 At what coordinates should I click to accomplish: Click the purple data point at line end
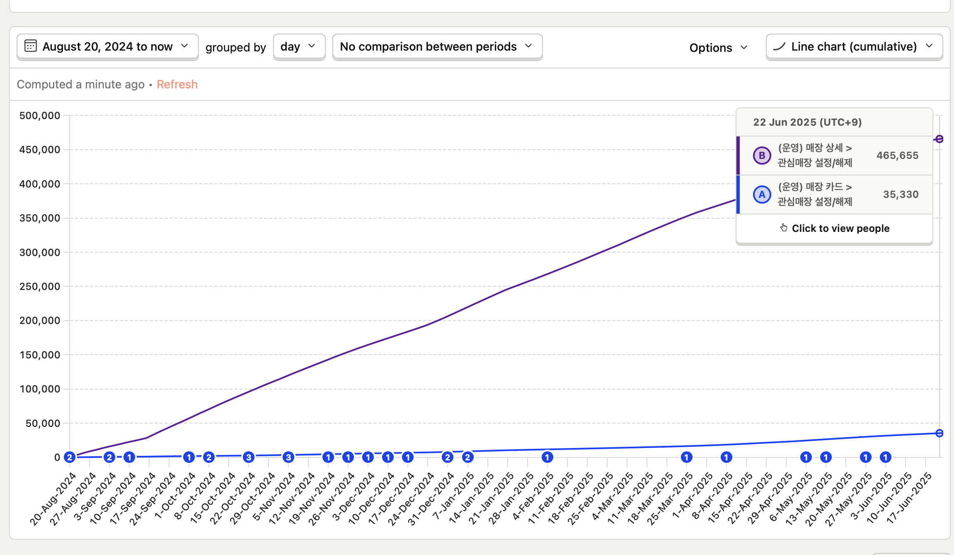[x=939, y=139]
